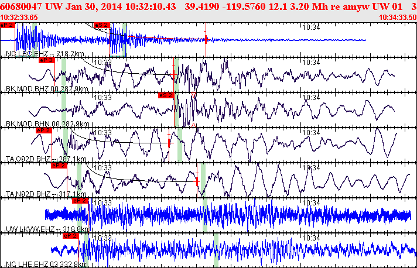This screenshot has width=417, height=268.
Task: Click the 10:34 time label on BK MOD BHZ trace
Action: point(311,63)
